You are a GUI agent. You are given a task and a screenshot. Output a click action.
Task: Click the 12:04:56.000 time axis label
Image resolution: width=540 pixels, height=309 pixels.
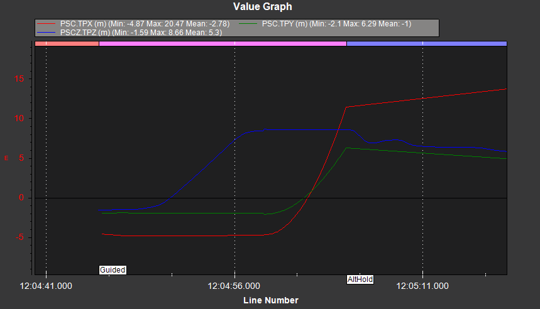click(234, 286)
